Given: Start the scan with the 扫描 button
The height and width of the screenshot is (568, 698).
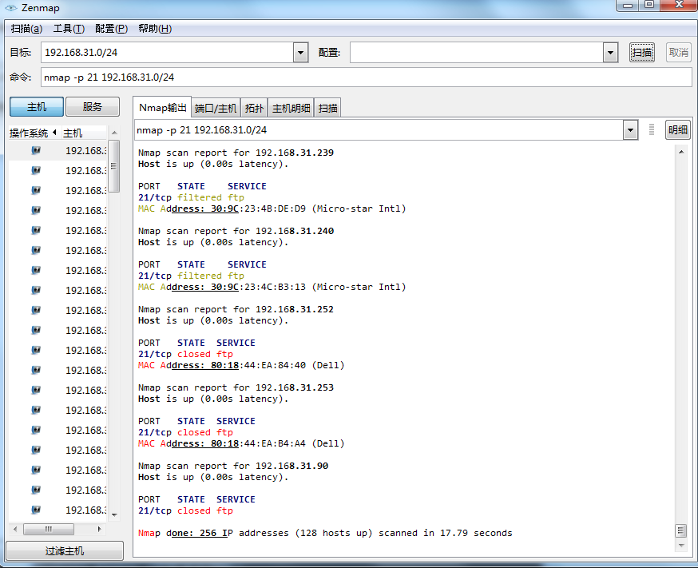Looking at the screenshot, I should tap(641, 53).
